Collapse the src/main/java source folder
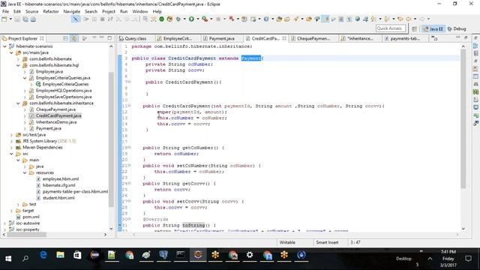The image size is (480, 270). point(12,52)
